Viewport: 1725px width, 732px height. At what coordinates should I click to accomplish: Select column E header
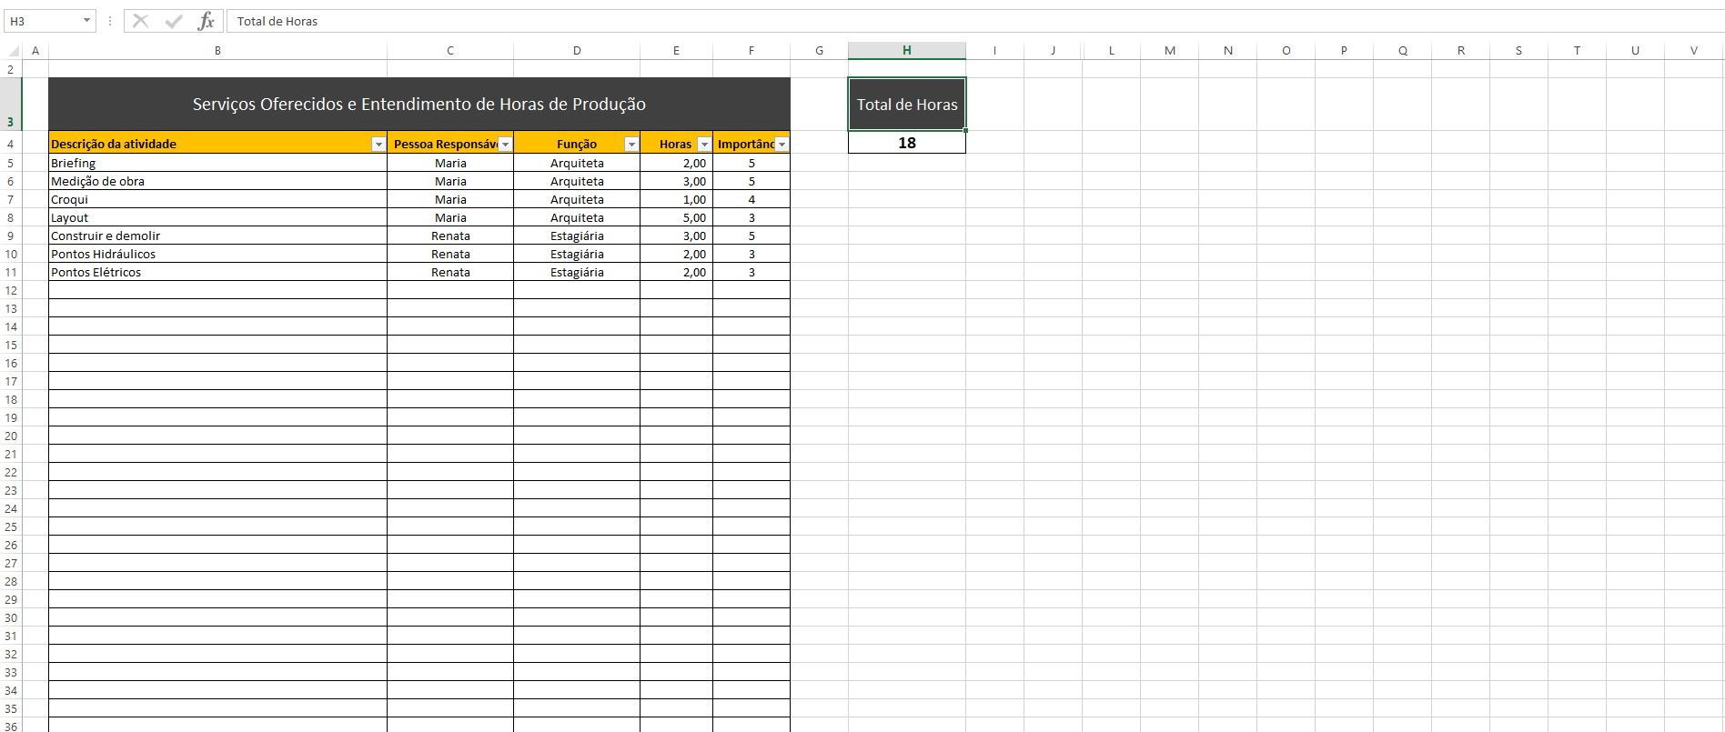[676, 51]
